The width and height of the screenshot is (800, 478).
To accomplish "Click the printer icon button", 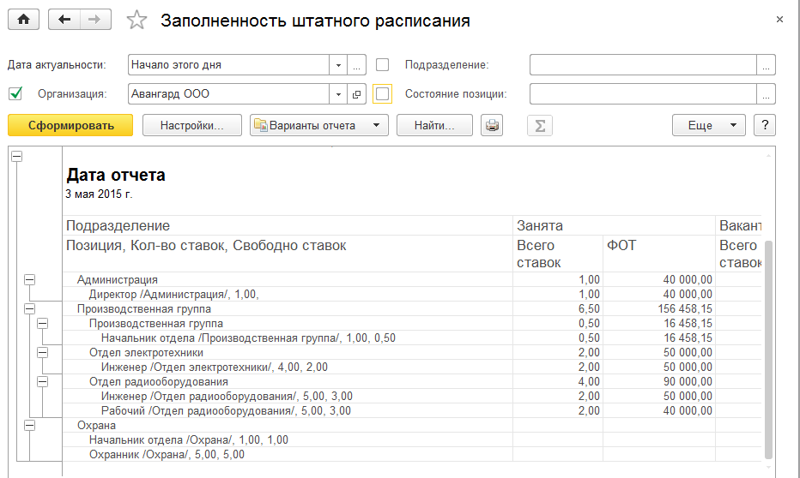I will (492, 126).
